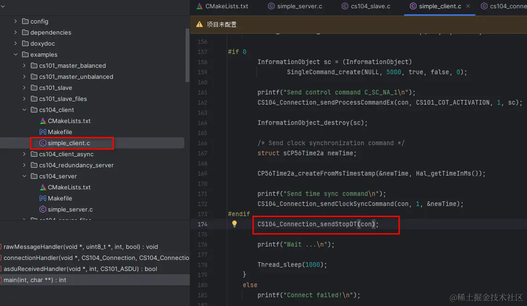Click the cs104_server folder icon
Viewport: 527px width, 306px height.
click(x=34, y=176)
